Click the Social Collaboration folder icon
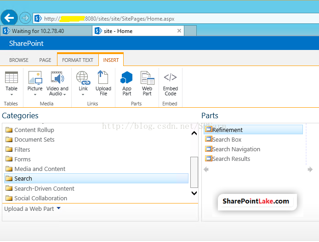This screenshot has width=319, height=242. 9,198
